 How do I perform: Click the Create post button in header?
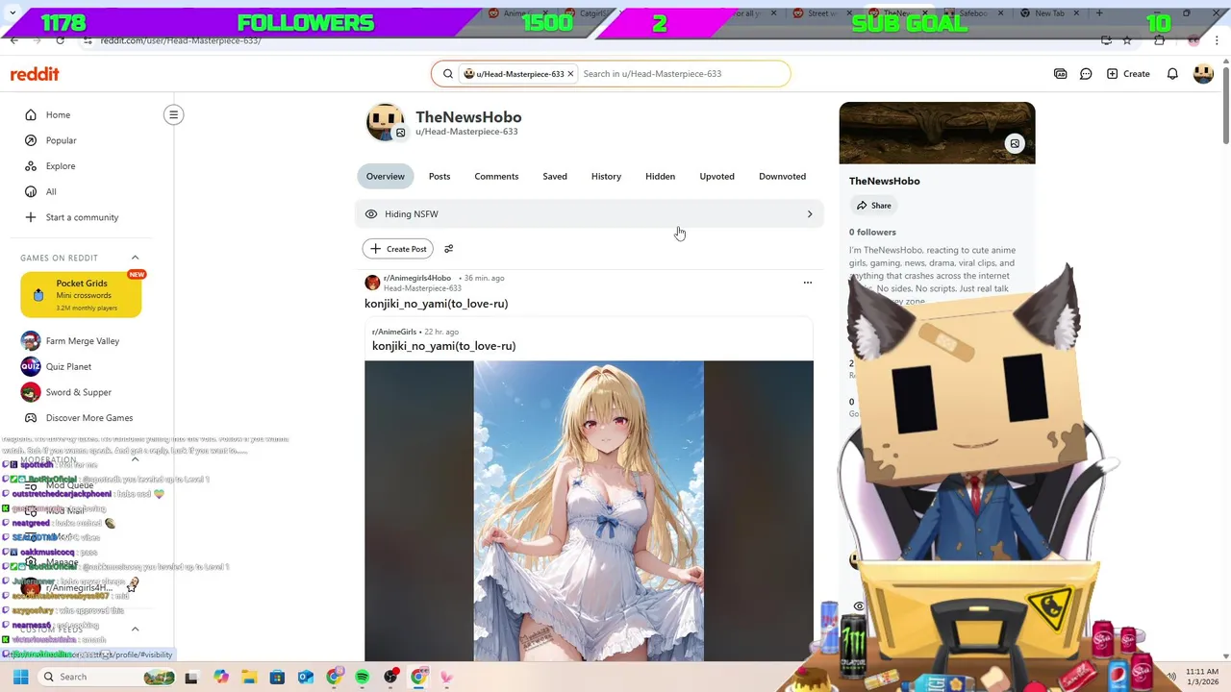[1128, 74]
